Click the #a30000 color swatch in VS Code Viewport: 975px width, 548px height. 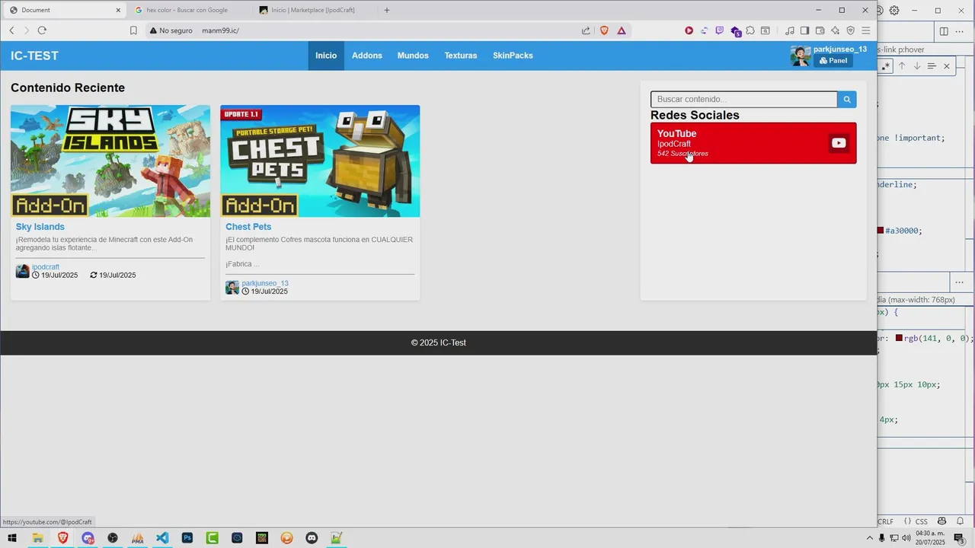(x=881, y=231)
